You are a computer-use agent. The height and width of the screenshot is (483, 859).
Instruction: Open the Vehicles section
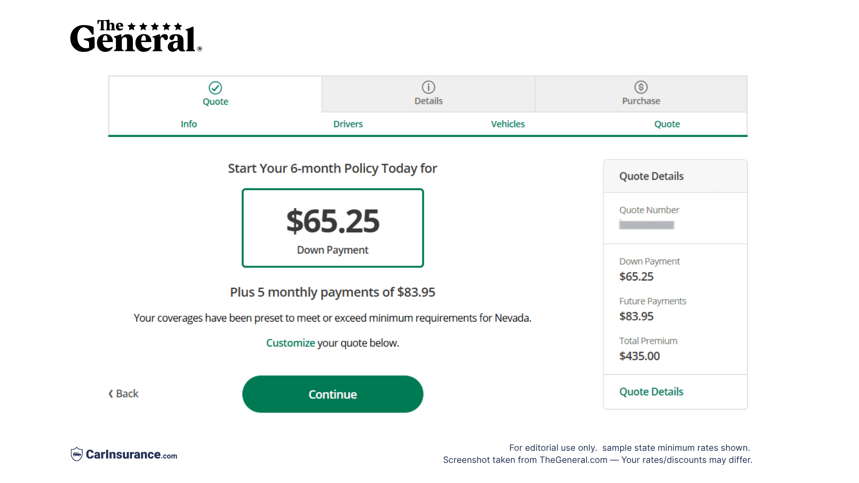[x=508, y=124]
